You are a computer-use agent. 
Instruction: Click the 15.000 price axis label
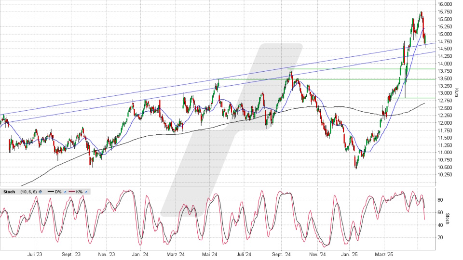(x=445, y=34)
